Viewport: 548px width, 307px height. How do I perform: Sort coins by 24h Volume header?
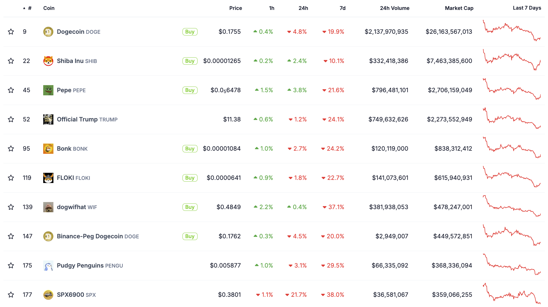coord(395,8)
